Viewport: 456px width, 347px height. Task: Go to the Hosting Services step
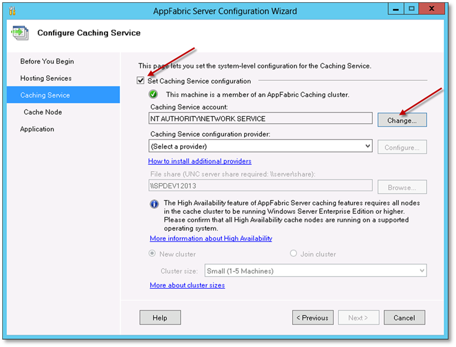click(x=46, y=78)
